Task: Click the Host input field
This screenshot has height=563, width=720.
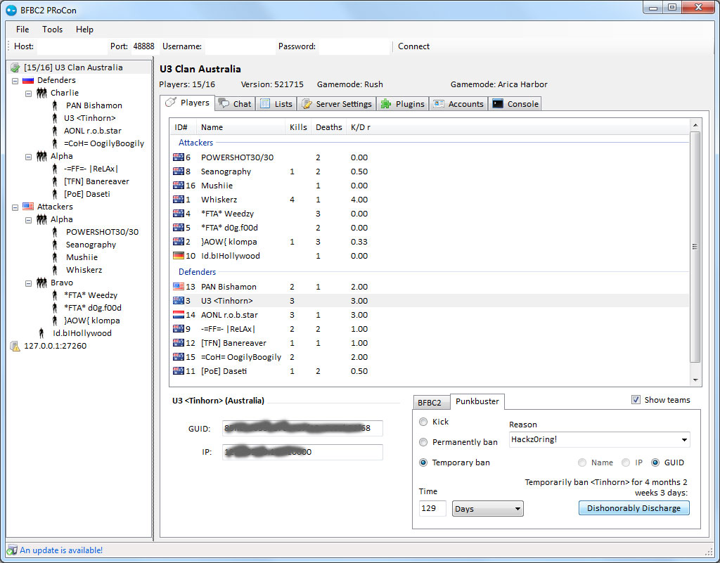Action: (x=72, y=46)
